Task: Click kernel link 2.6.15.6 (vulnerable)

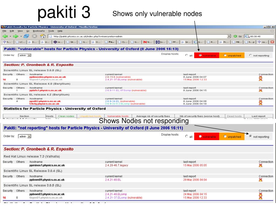Action: point(118,77)
